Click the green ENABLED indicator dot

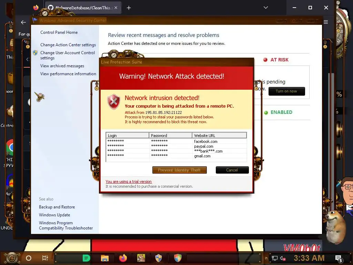pyautogui.click(x=266, y=112)
